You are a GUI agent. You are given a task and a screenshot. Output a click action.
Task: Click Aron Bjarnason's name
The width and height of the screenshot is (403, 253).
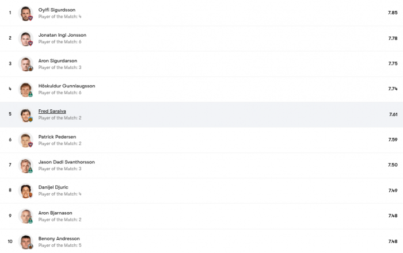(55, 213)
